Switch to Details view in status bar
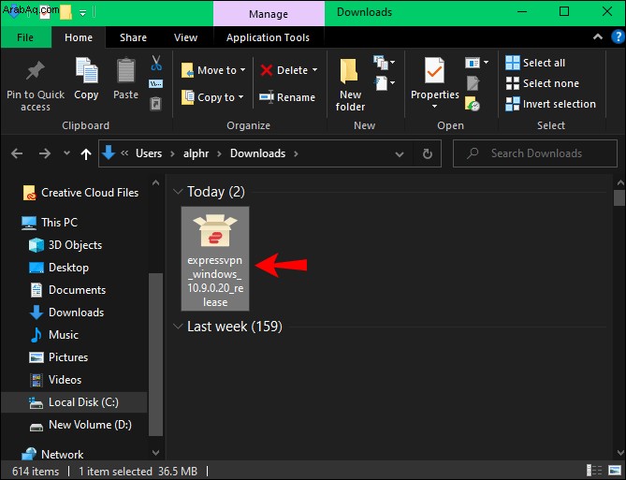This screenshot has height=480, width=626. click(594, 470)
